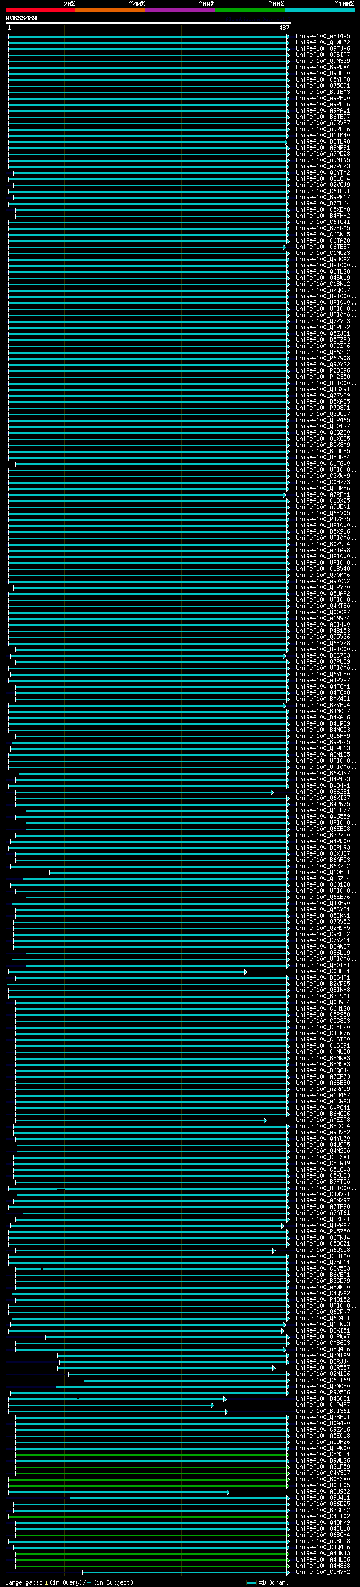This screenshot has height=1587, width=360.
Task: Select the UniRef100_P79891 label
Action: pyautogui.click(x=323, y=407)
